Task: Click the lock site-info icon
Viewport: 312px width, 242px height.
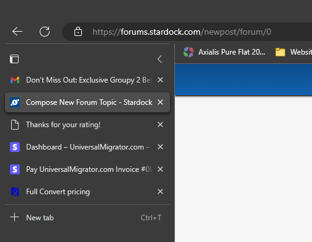Action: 78,32
